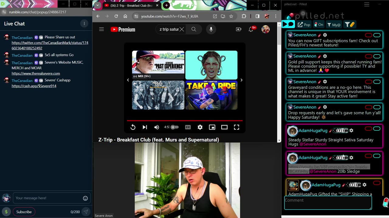Viewport: 389px width, 218px height.
Task: Replay the finished video
Action: [x=133, y=127]
